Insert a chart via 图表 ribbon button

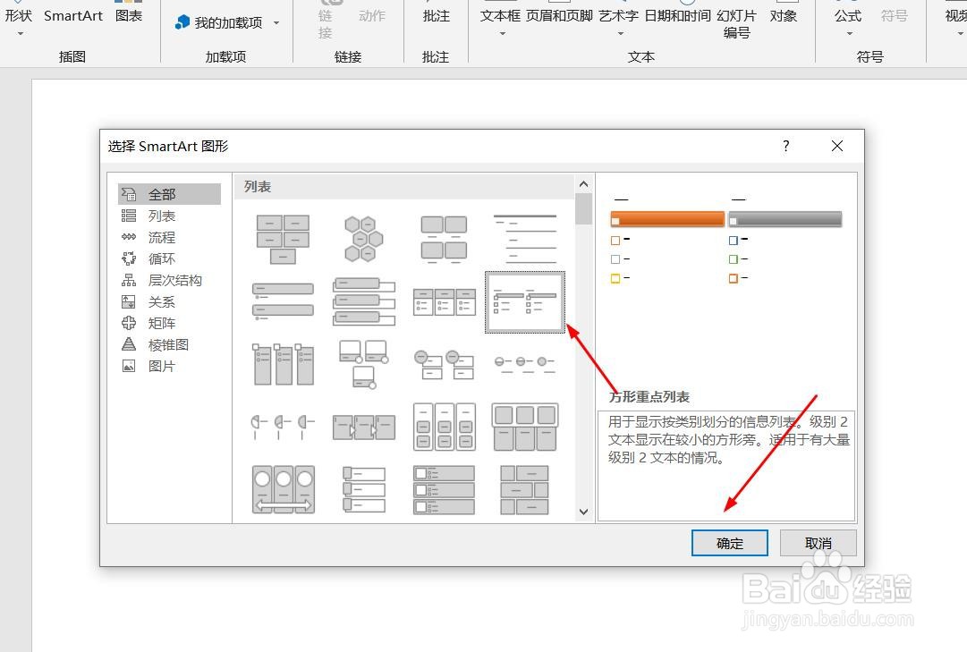click(129, 17)
